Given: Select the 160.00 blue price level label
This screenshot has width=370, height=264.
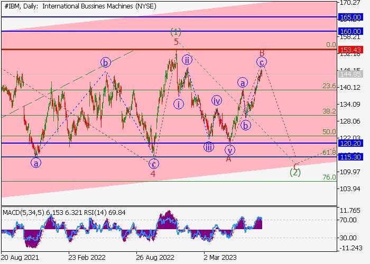Looking at the screenshot, I should coord(350,31).
